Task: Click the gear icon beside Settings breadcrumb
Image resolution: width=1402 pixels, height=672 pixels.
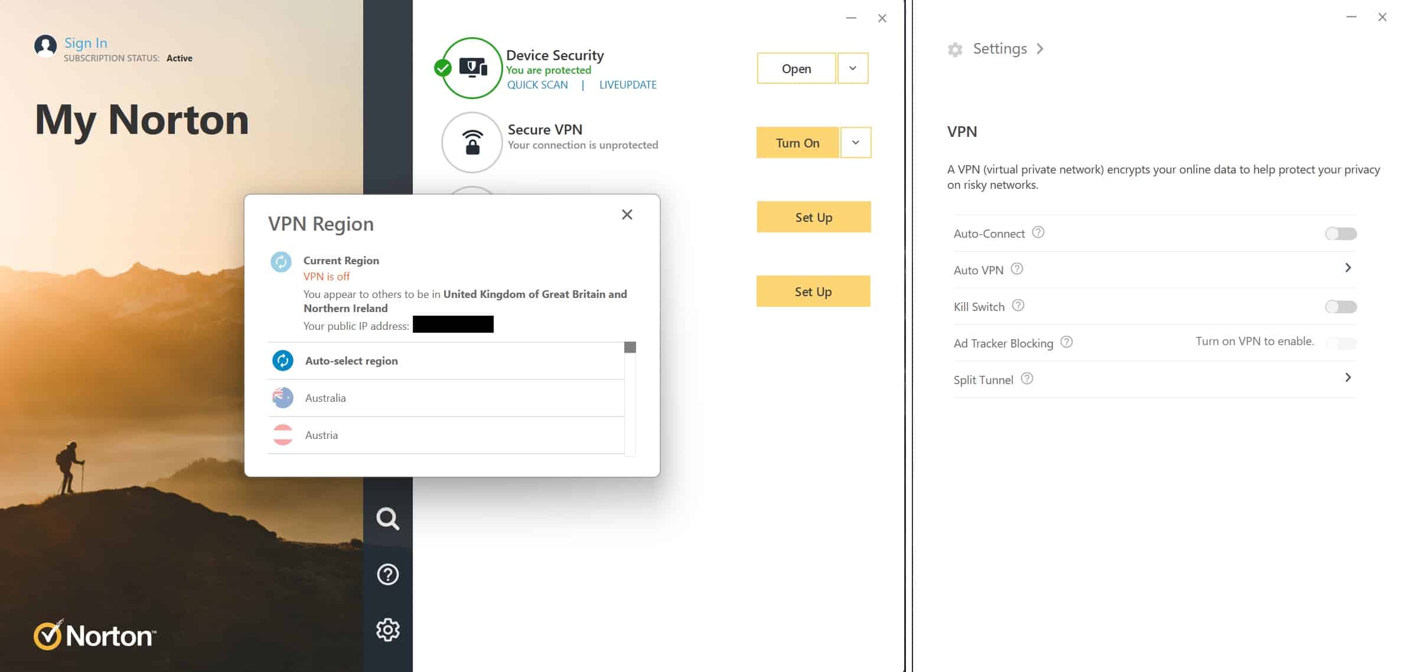Action: click(x=955, y=50)
